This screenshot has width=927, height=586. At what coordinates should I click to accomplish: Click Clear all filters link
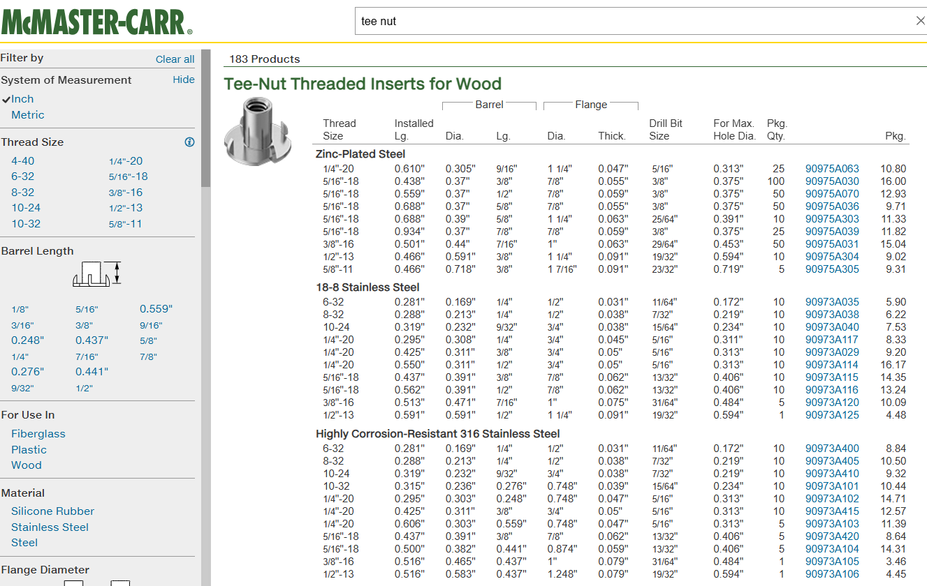[175, 59]
